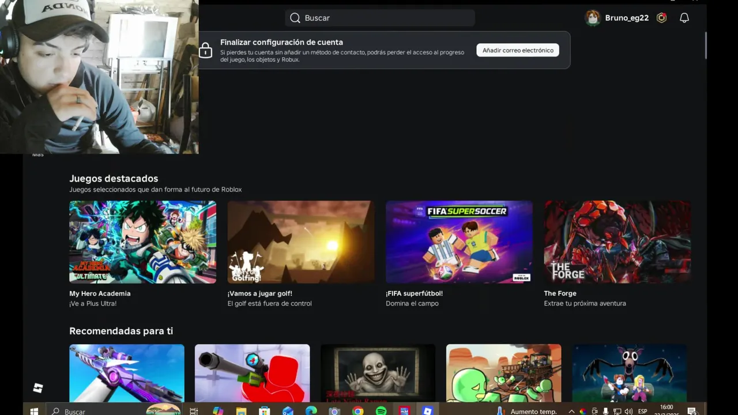The height and width of the screenshot is (415, 738).
Task: Open Microsoft Edge from the taskbar
Action: click(311, 411)
